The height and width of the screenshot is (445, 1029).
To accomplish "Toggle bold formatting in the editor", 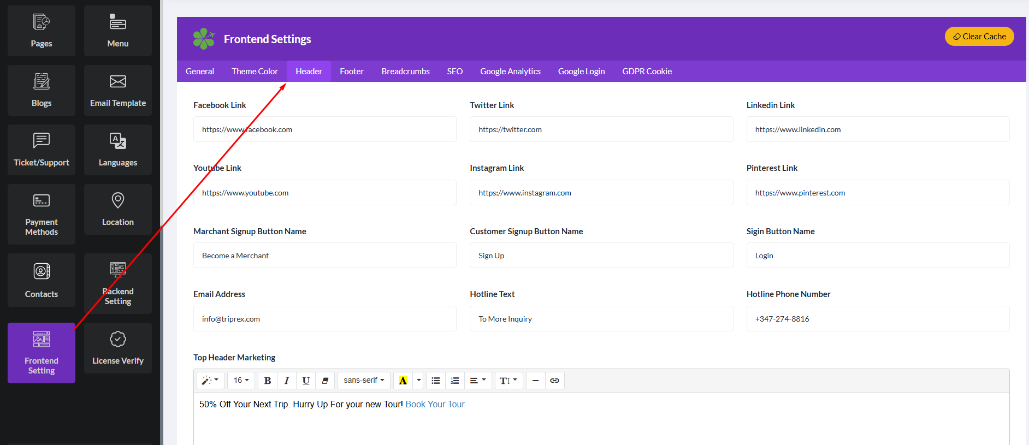I will 268,381.
